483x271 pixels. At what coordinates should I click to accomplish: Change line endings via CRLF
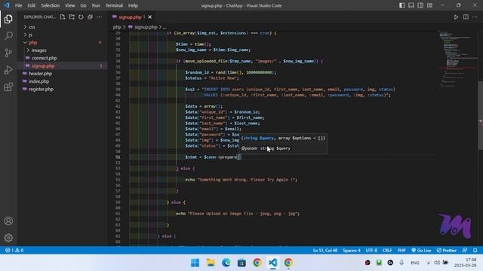387,251
